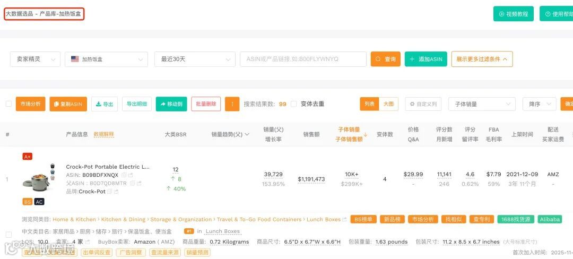
Task: Collapse the 展示更多过滤条件 filter expander
Action: 482,59
